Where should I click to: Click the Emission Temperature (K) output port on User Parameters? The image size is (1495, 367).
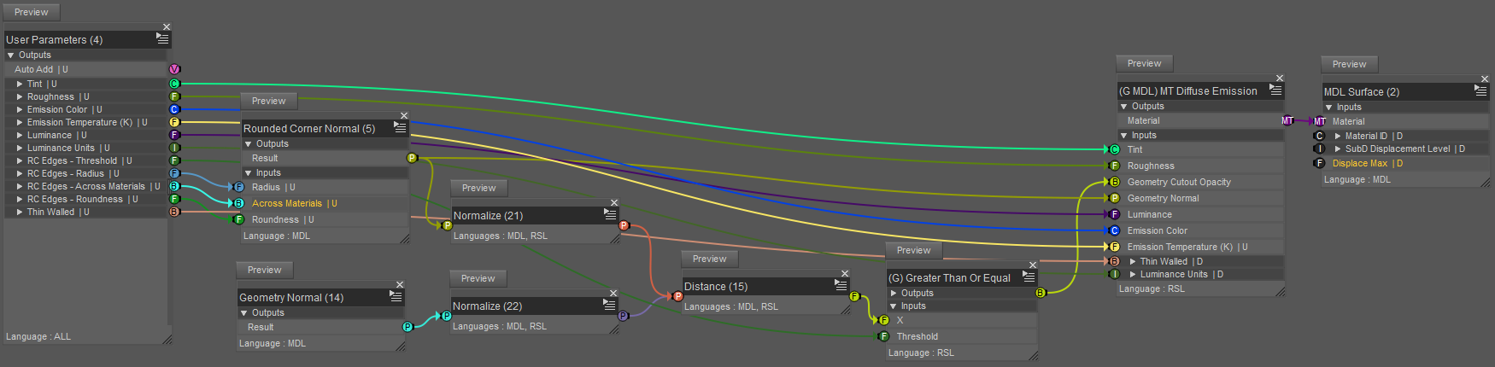174,122
